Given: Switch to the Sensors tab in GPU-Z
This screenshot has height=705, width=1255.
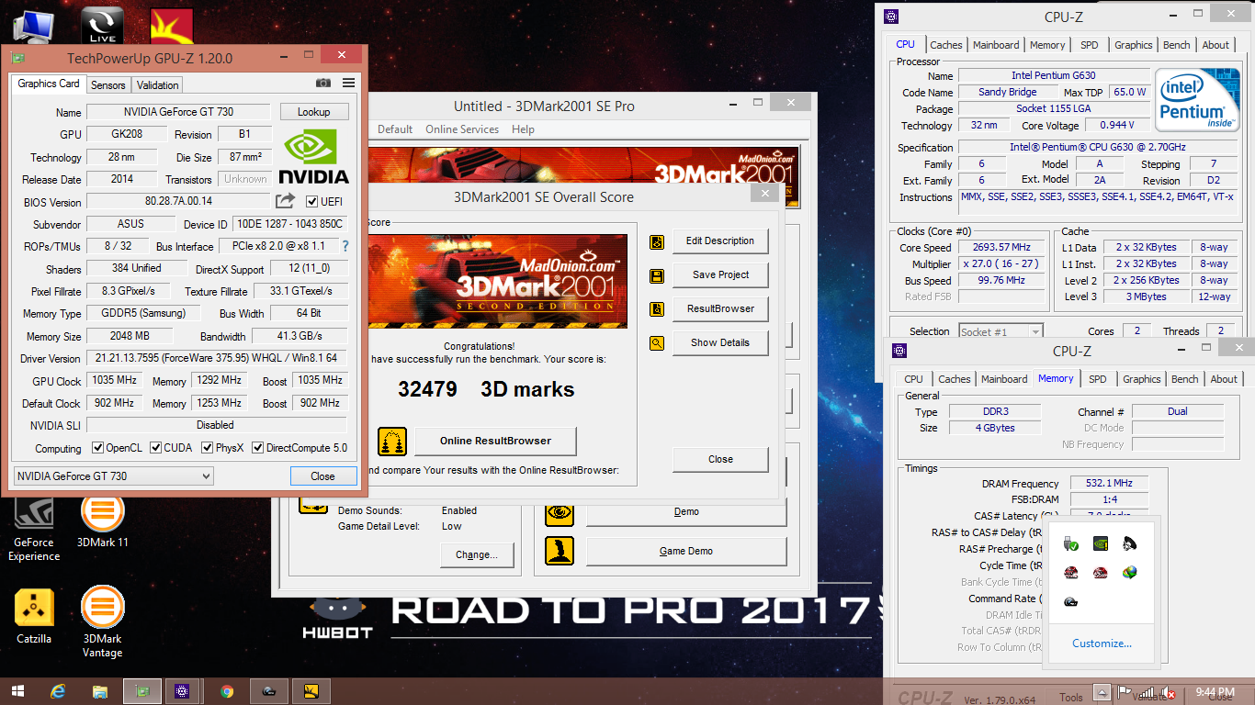Looking at the screenshot, I should pyautogui.click(x=108, y=84).
